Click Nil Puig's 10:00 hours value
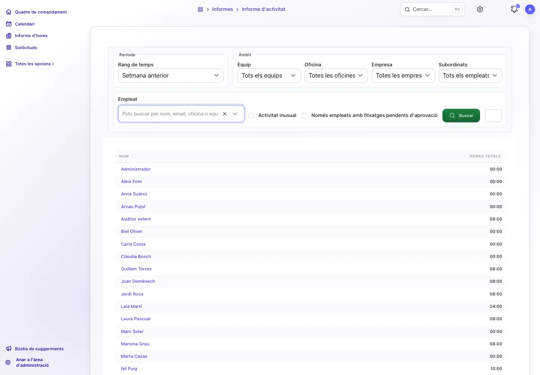Screen dimensions: 540x375 [496, 369]
